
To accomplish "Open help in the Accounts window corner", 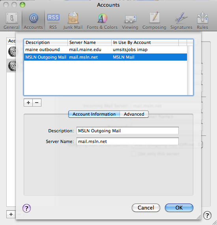I will tap(207, 215).
